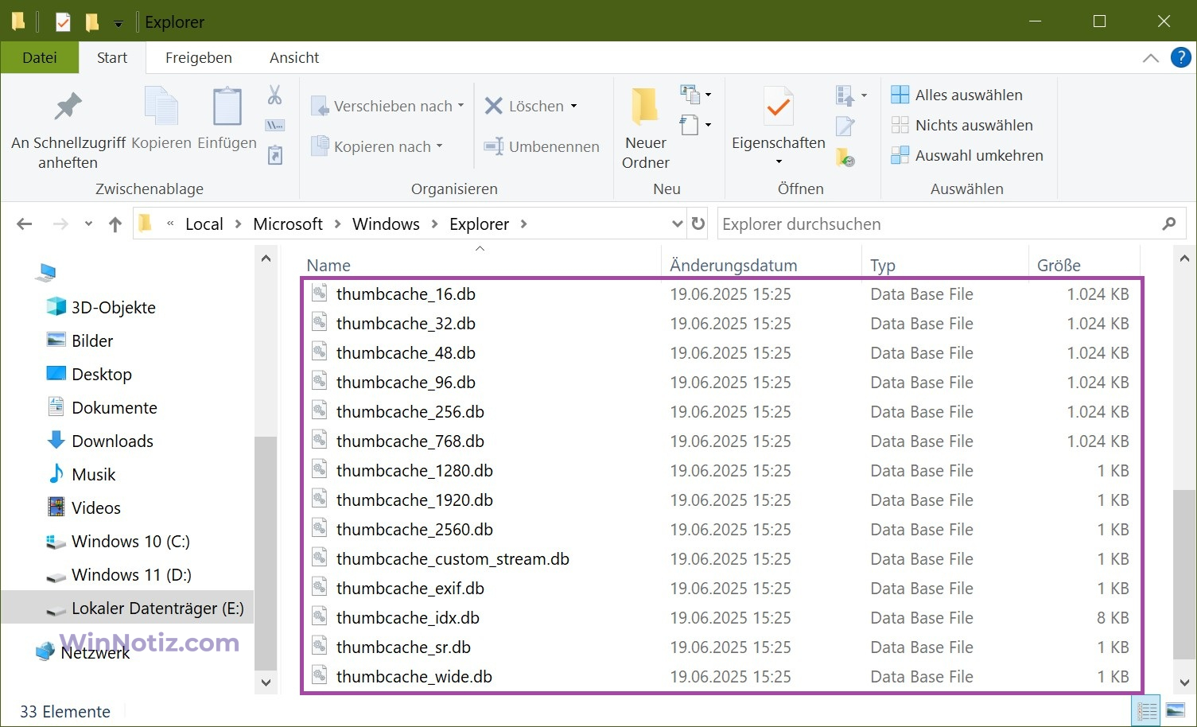This screenshot has height=727, width=1197.
Task: Go up one folder level
Action: [115, 224]
